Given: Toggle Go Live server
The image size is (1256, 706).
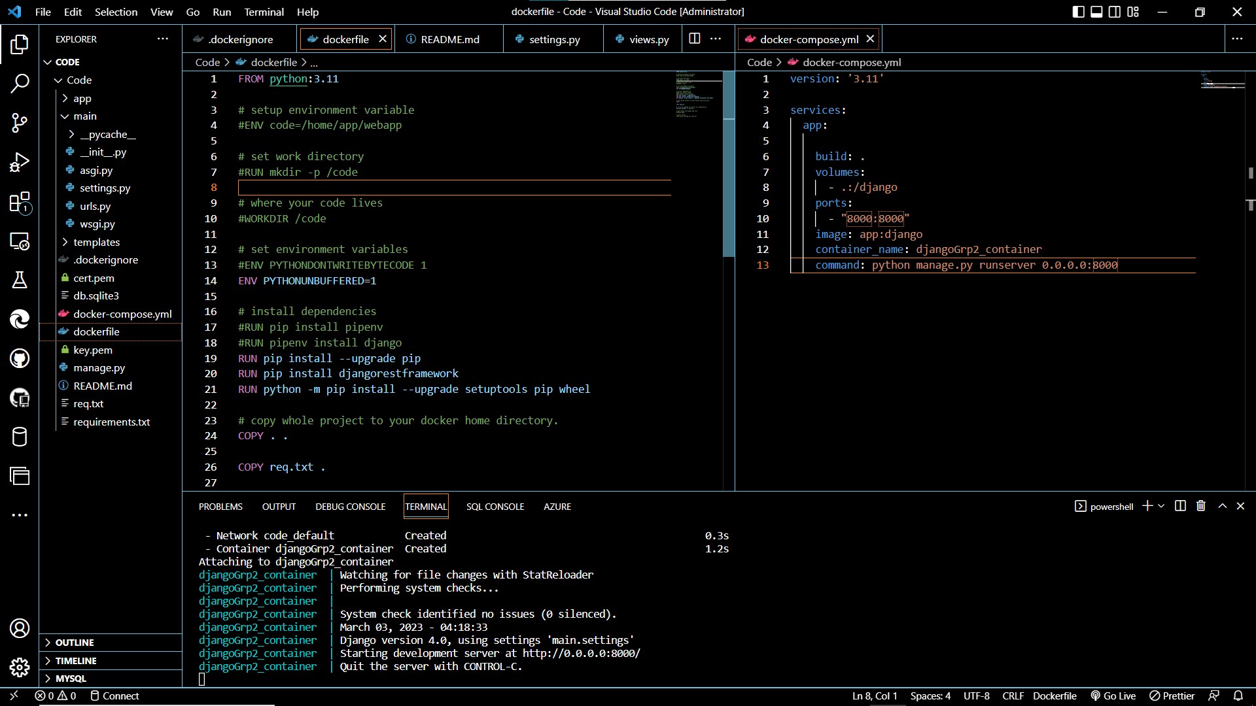Looking at the screenshot, I should (1113, 696).
